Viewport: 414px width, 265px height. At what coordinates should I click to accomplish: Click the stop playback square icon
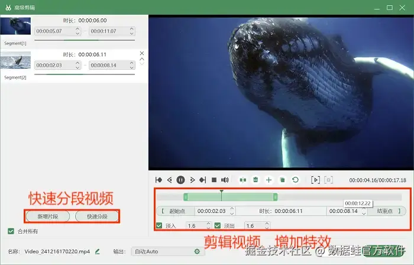click(x=214, y=180)
